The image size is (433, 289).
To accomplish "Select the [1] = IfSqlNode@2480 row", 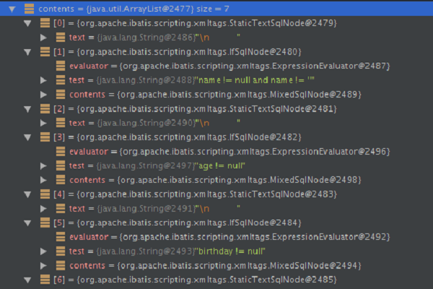I will click(216, 52).
